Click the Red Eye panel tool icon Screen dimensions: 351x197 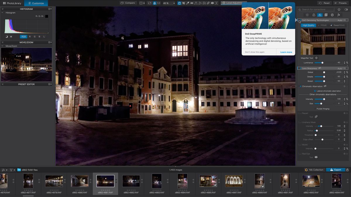coord(316,157)
